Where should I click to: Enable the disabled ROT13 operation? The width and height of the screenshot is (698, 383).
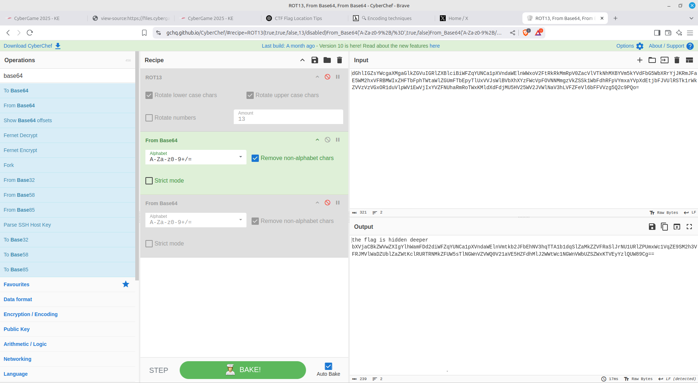[328, 77]
